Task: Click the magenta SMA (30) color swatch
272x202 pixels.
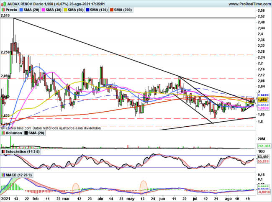Action: click(44, 10)
